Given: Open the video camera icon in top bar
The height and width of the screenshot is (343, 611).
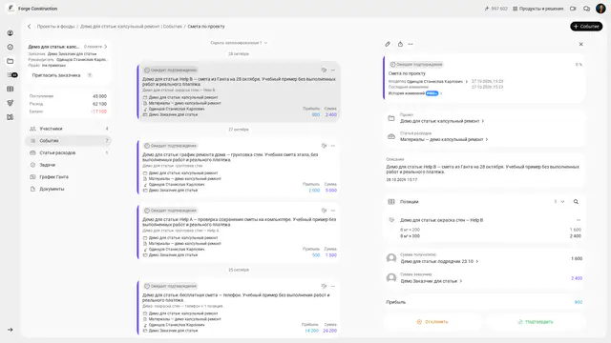Looking at the screenshot, I should (x=573, y=9).
